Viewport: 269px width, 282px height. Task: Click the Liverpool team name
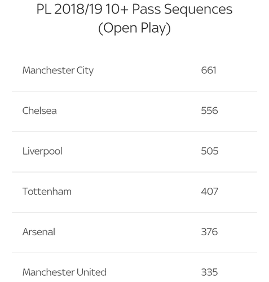click(x=42, y=151)
